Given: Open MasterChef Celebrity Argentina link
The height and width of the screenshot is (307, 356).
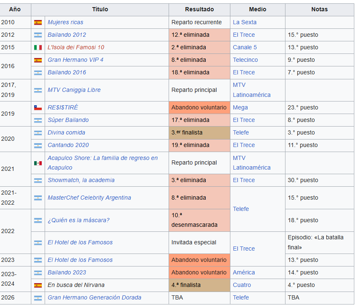Looking at the screenshot, I should [89, 198].
